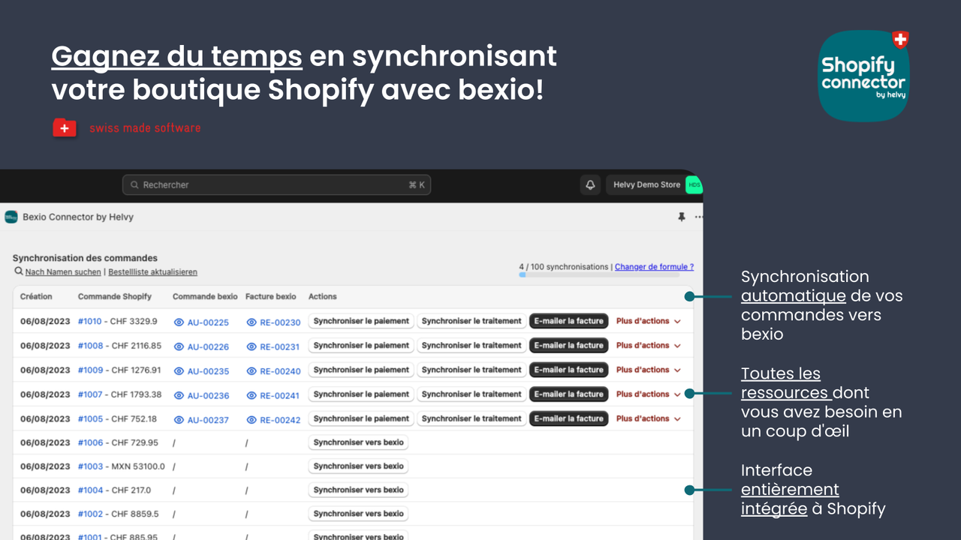
Task: Open Shopify order #1010
Action: point(90,321)
